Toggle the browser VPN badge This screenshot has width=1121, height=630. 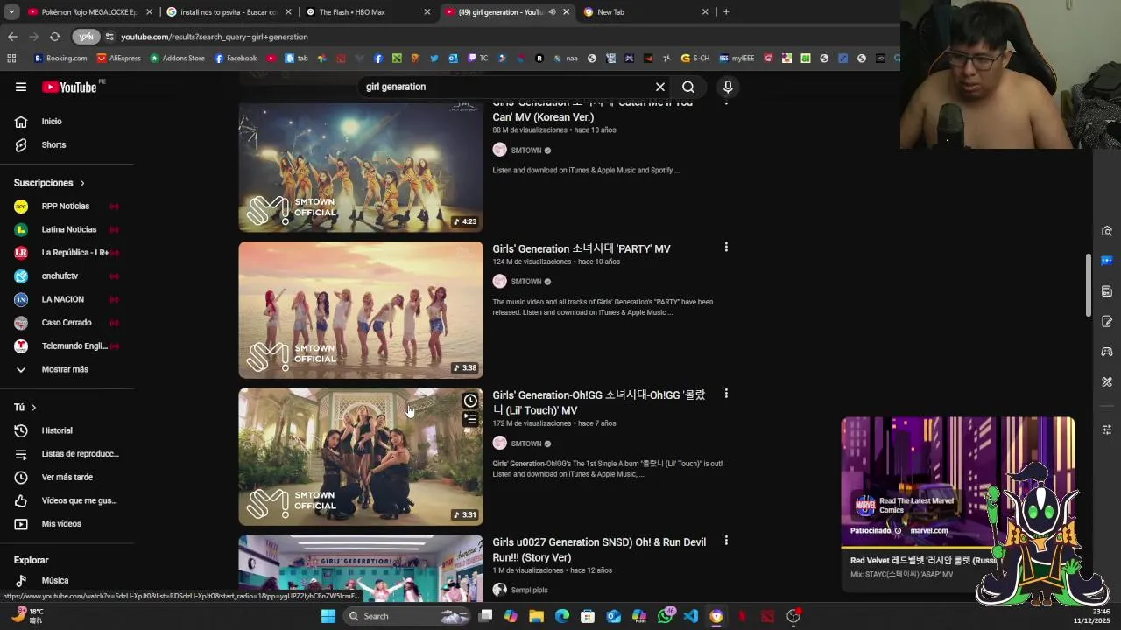tap(85, 37)
